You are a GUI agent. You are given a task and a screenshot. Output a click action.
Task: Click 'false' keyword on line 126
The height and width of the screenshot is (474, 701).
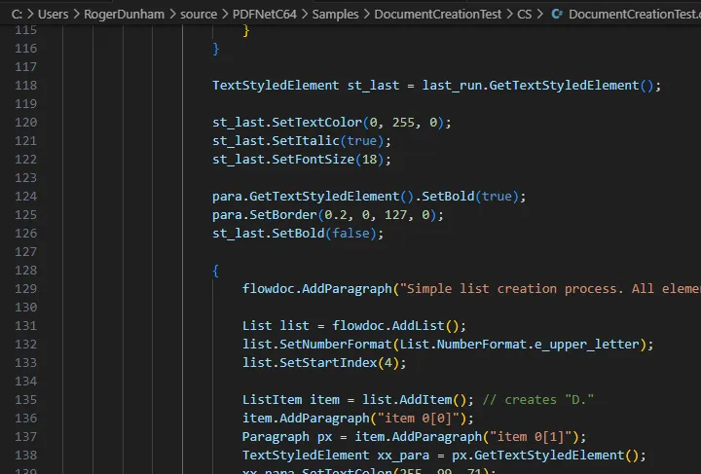(x=350, y=234)
